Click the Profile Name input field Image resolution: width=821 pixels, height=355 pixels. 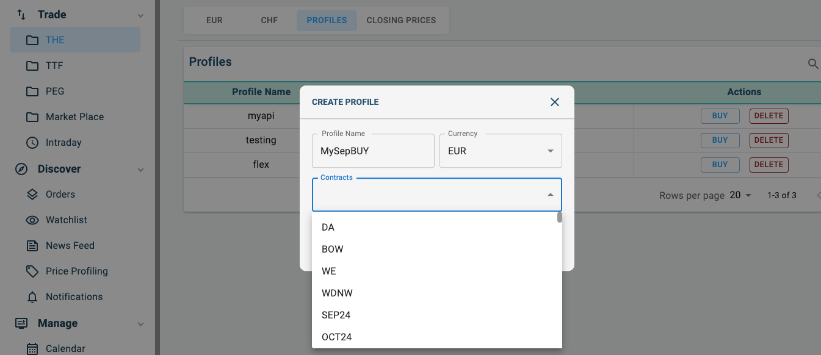coord(373,151)
